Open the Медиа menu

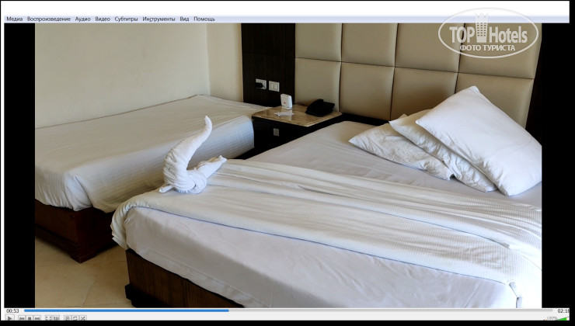[14, 19]
